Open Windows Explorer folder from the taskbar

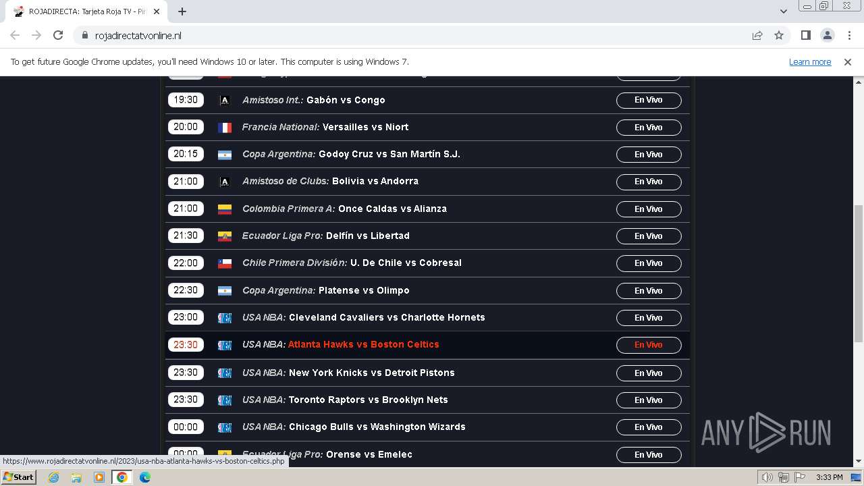coord(76,477)
